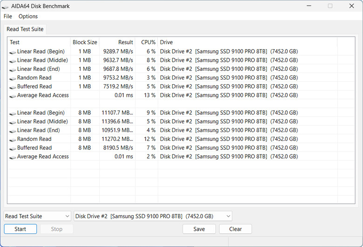Click the 12 % CPU value
363x247 pixels.
coord(149,139)
